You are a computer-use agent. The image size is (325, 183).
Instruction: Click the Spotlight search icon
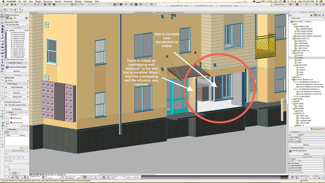tap(317, 1)
